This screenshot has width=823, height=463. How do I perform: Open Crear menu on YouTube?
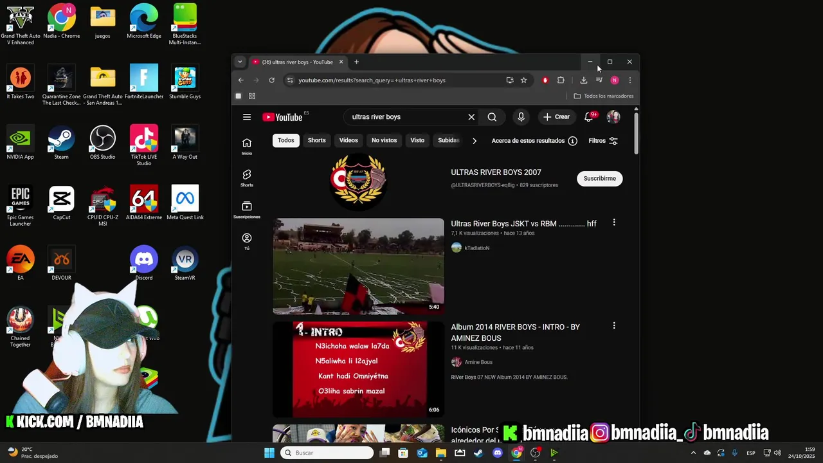pyautogui.click(x=556, y=117)
